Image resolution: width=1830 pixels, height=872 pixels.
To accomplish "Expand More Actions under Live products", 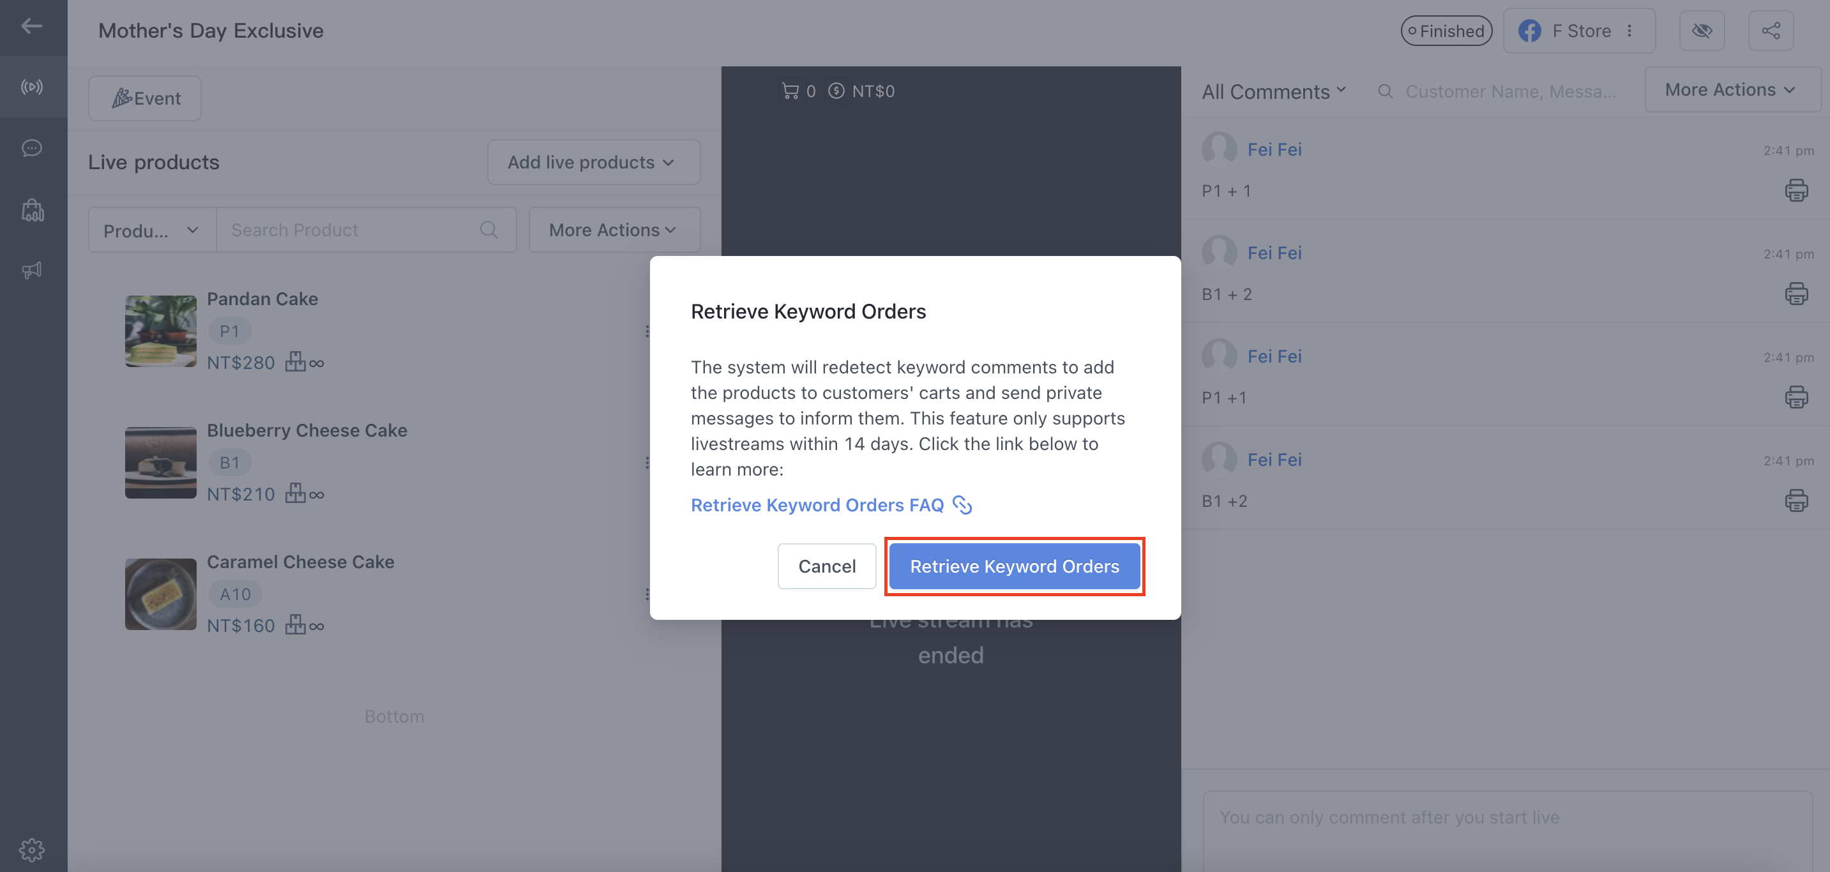I will coord(614,230).
